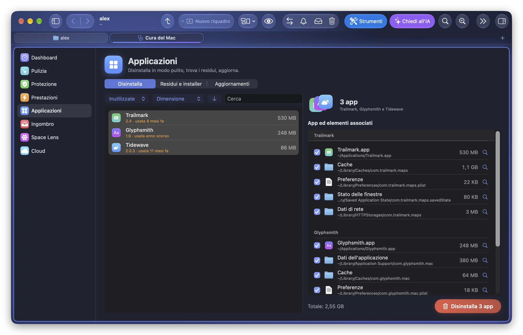Click the descending sort arrow button
Image resolution: width=523 pixels, height=335 pixels.
pos(214,99)
